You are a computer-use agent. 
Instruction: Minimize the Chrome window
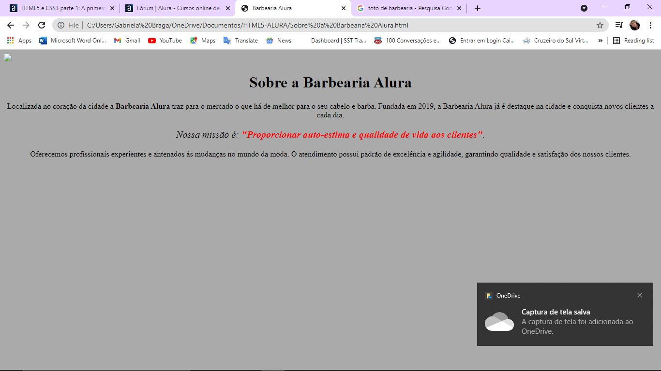[x=605, y=7]
